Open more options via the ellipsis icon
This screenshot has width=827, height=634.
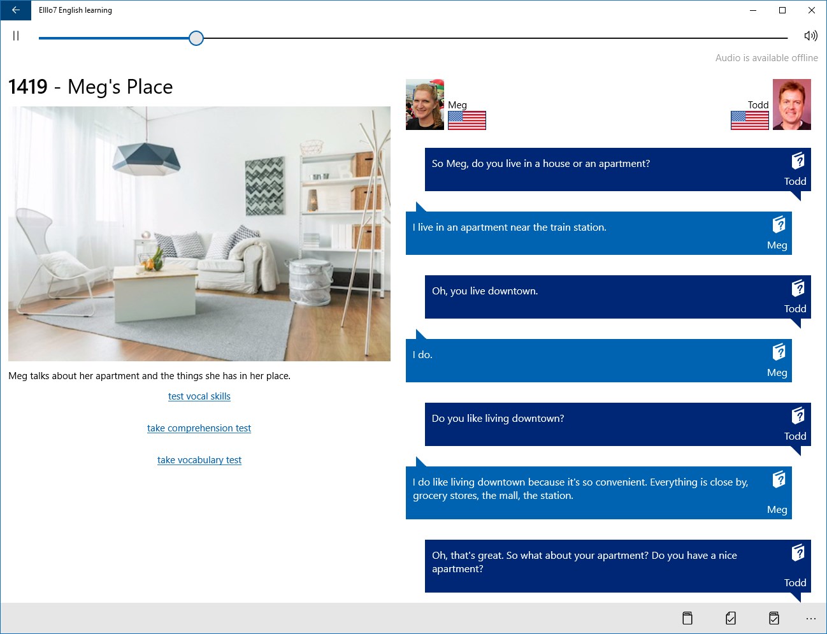810,617
